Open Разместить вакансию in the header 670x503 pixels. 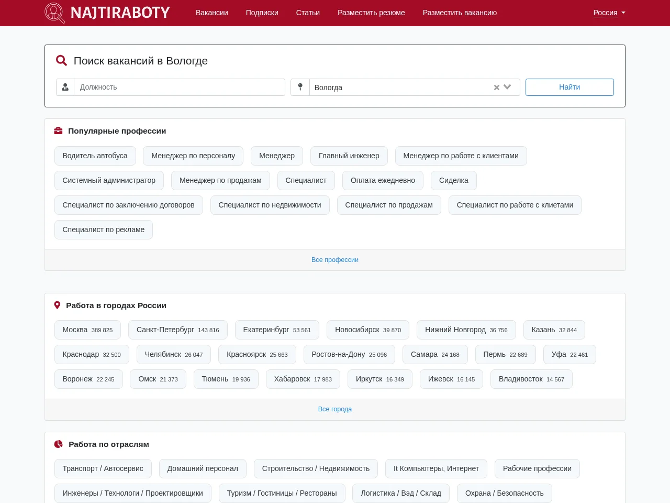pyautogui.click(x=460, y=13)
